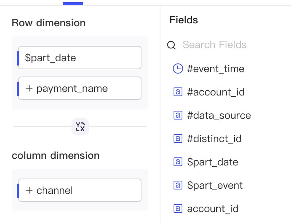Click the text-type icon beside #distinct_id

178,138
